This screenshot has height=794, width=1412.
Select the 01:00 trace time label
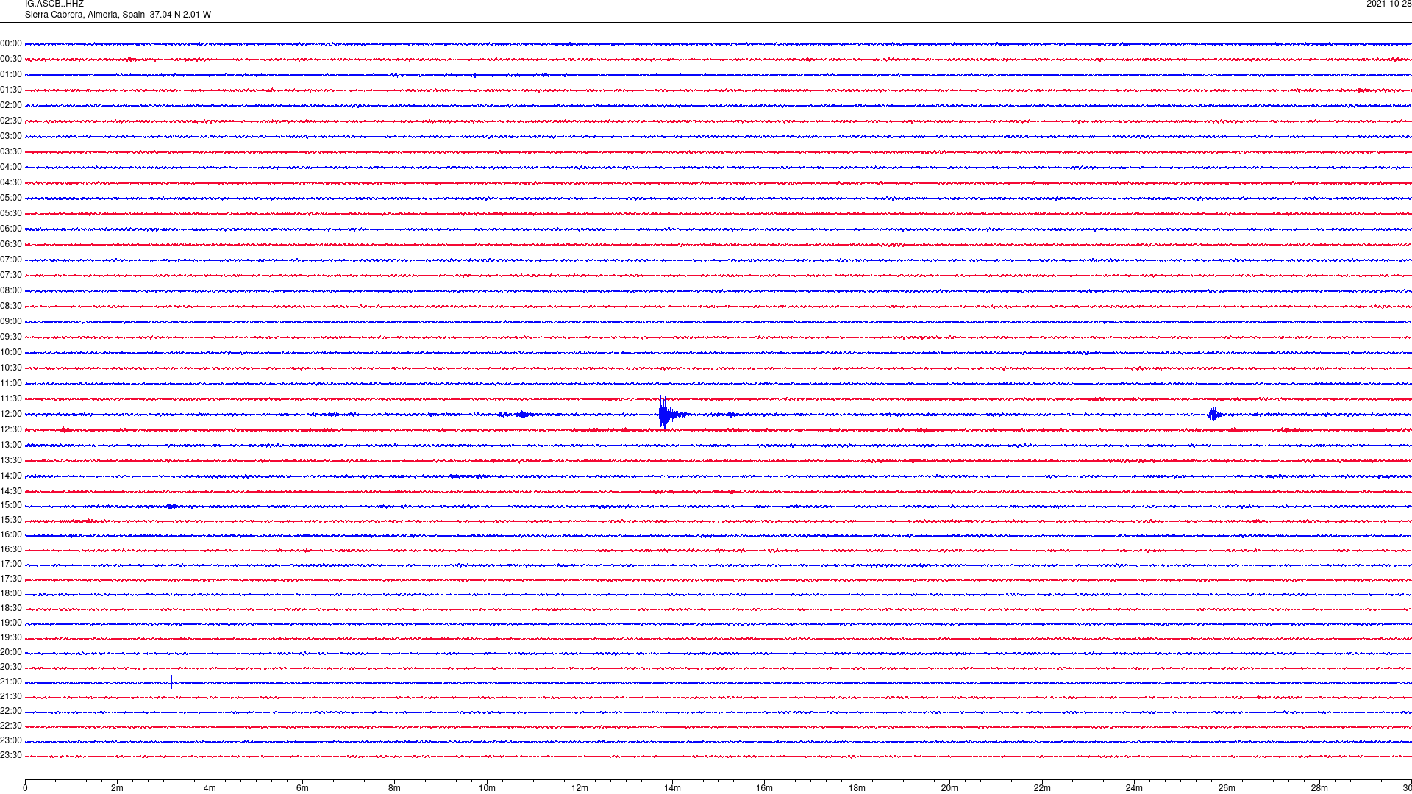point(11,74)
